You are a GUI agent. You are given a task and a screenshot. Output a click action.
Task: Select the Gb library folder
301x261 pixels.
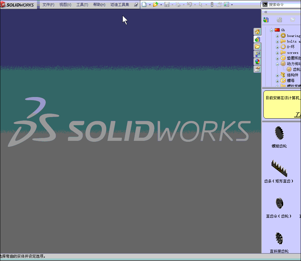280,30
